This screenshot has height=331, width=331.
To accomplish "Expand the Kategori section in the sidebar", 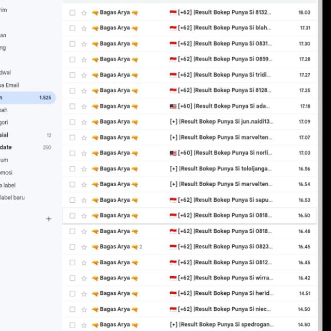I will (4, 123).
